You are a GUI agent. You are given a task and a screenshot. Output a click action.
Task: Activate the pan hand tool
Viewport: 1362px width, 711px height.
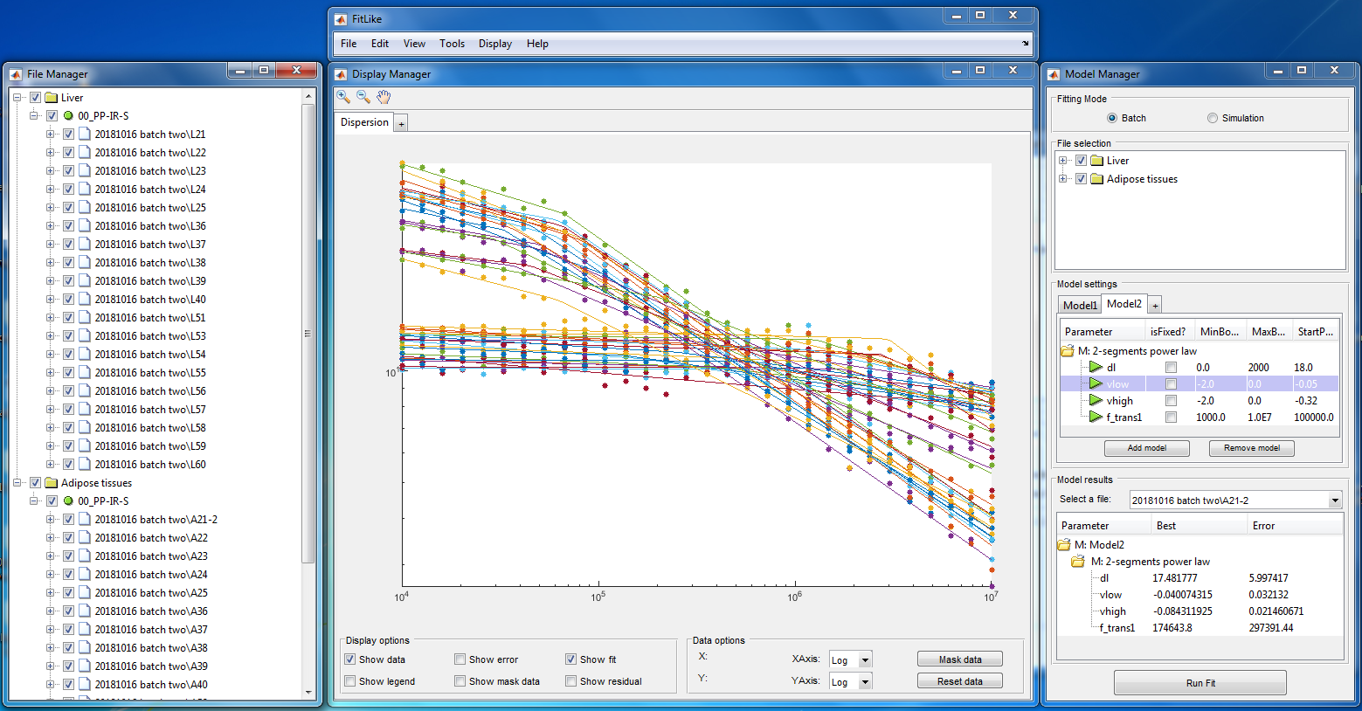(384, 97)
